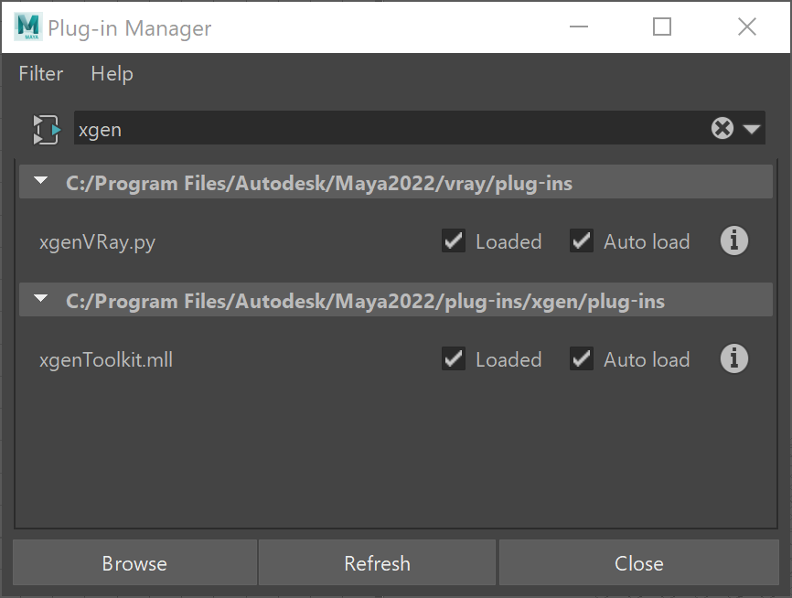Screen dimensions: 792x598
Task: Open the Help menu
Action: [x=112, y=74]
